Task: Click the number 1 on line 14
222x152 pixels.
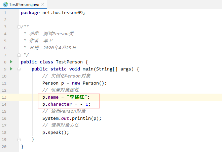Action: [x=87, y=104]
